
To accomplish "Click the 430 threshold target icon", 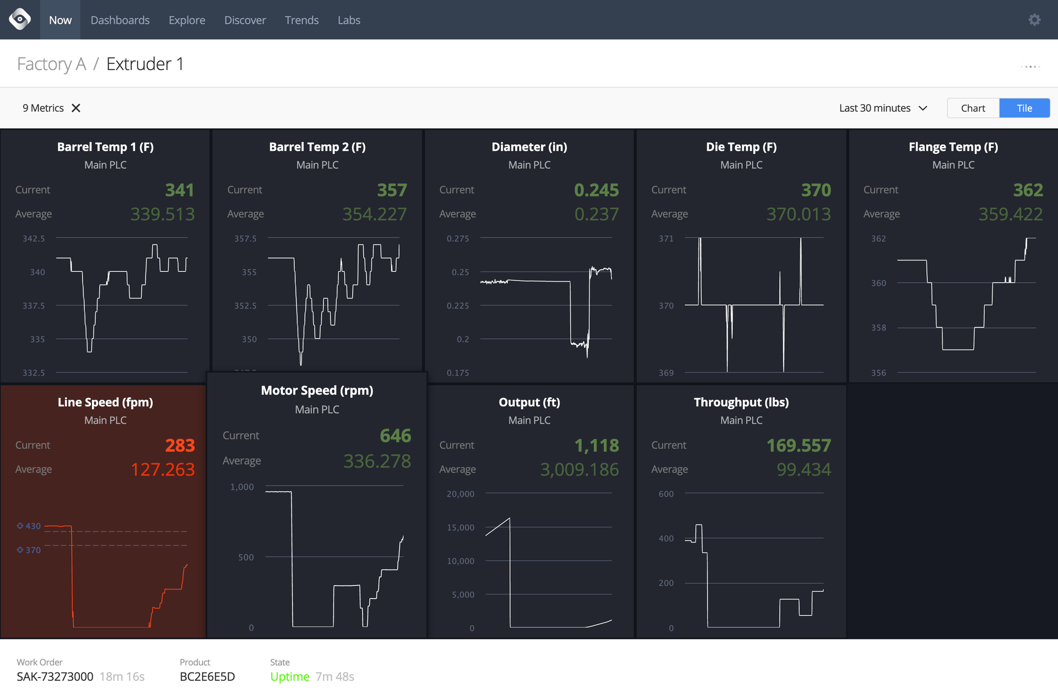I will pos(18,526).
